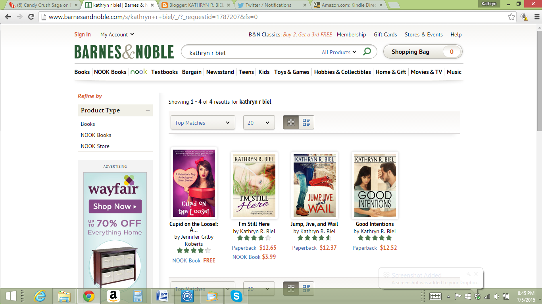Image resolution: width=542 pixels, height=304 pixels.
Task: Open Good Intentions book cover
Action: [x=375, y=185]
